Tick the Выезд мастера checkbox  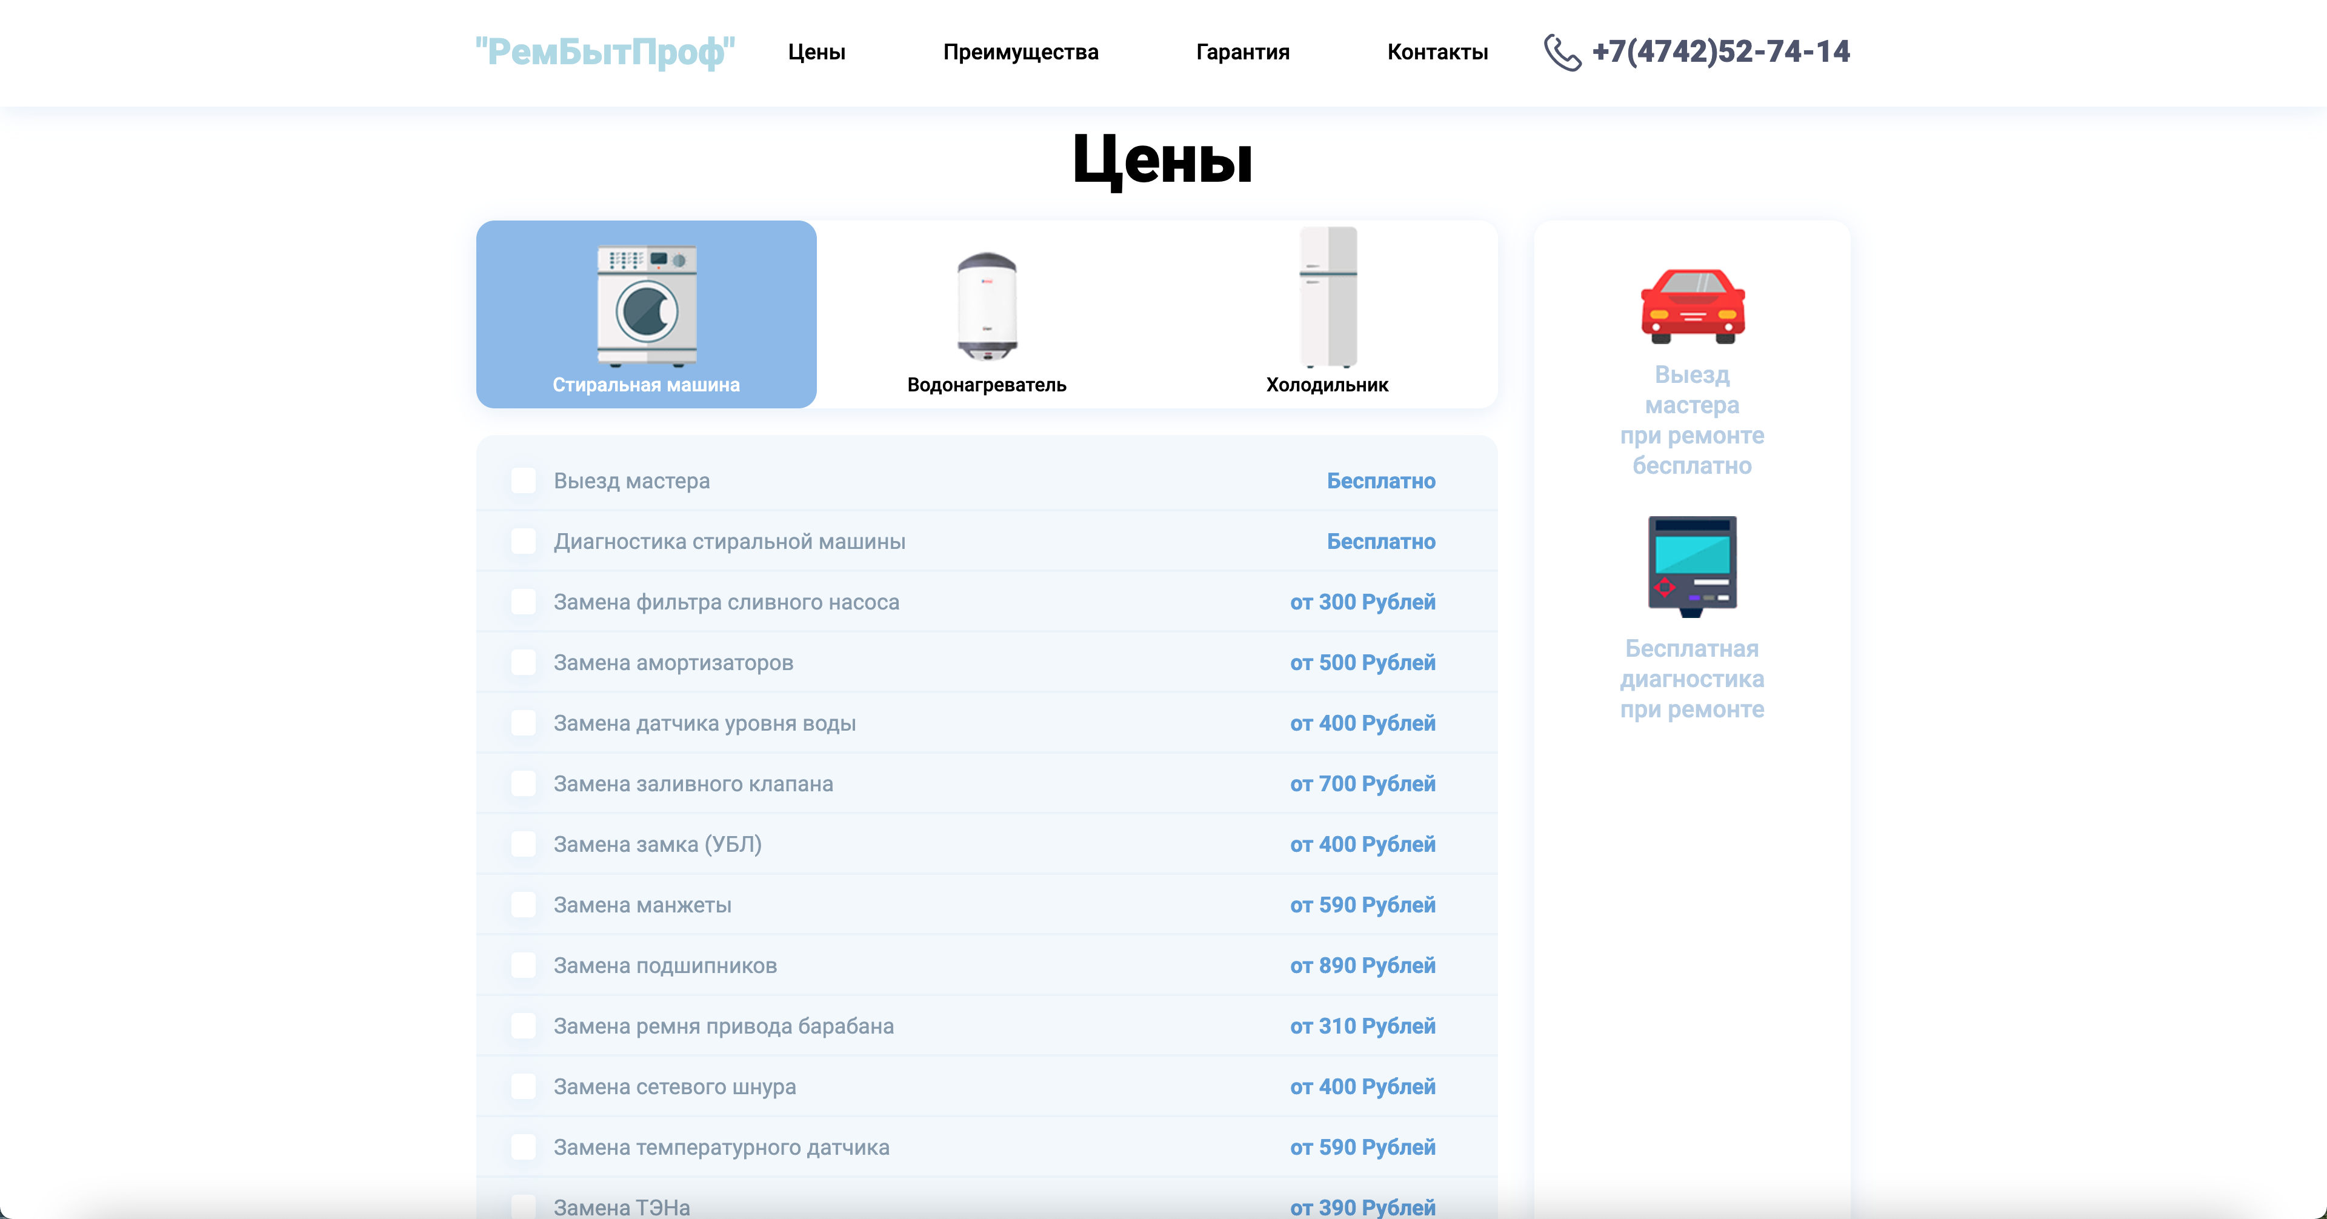tap(524, 480)
